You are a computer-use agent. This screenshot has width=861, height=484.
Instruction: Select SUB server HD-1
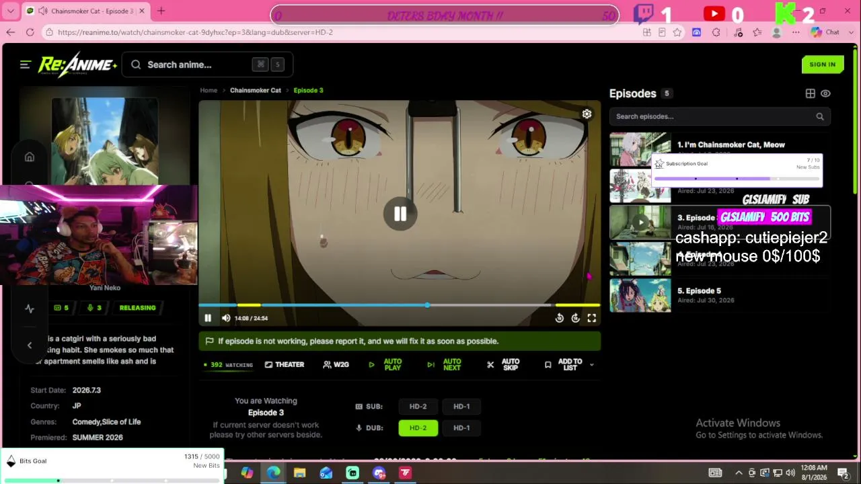[x=461, y=406]
